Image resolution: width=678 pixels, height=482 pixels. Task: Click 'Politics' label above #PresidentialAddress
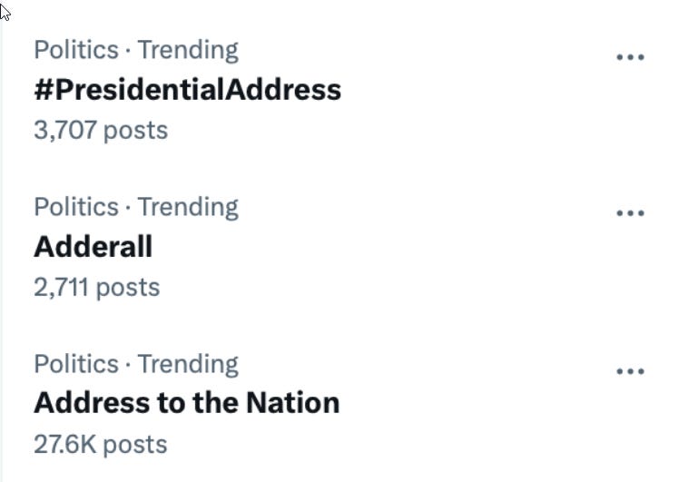tap(76, 50)
